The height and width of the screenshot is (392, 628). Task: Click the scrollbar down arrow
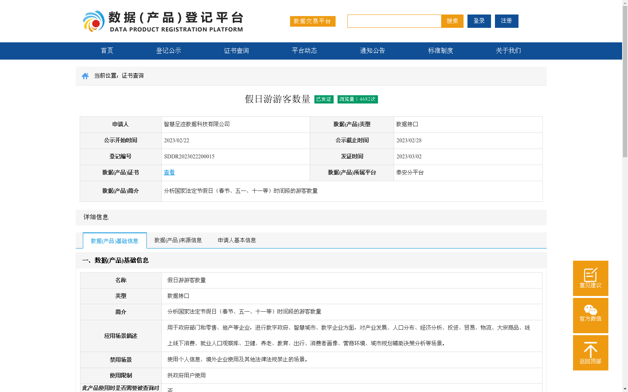pos(625,389)
